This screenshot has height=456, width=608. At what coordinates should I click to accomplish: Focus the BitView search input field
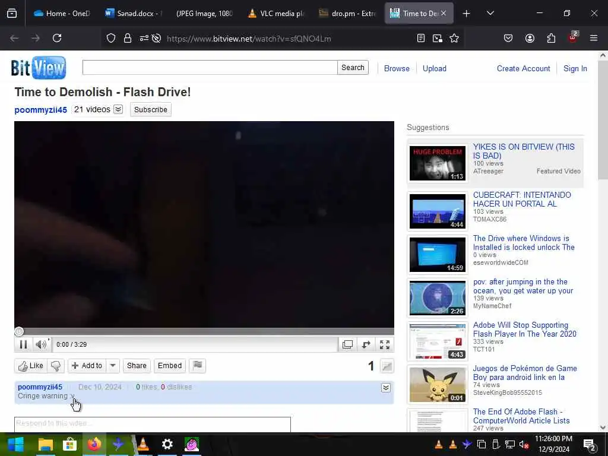(x=210, y=68)
